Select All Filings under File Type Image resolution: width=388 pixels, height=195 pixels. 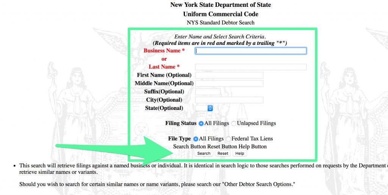pyautogui.click(x=196, y=139)
